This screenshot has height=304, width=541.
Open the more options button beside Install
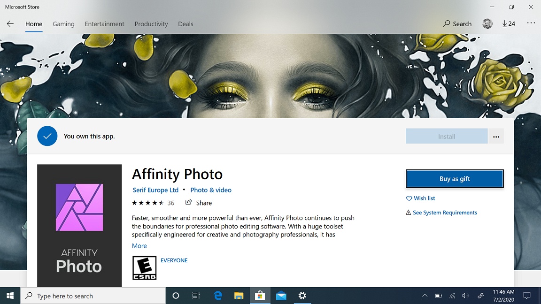click(496, 137)
